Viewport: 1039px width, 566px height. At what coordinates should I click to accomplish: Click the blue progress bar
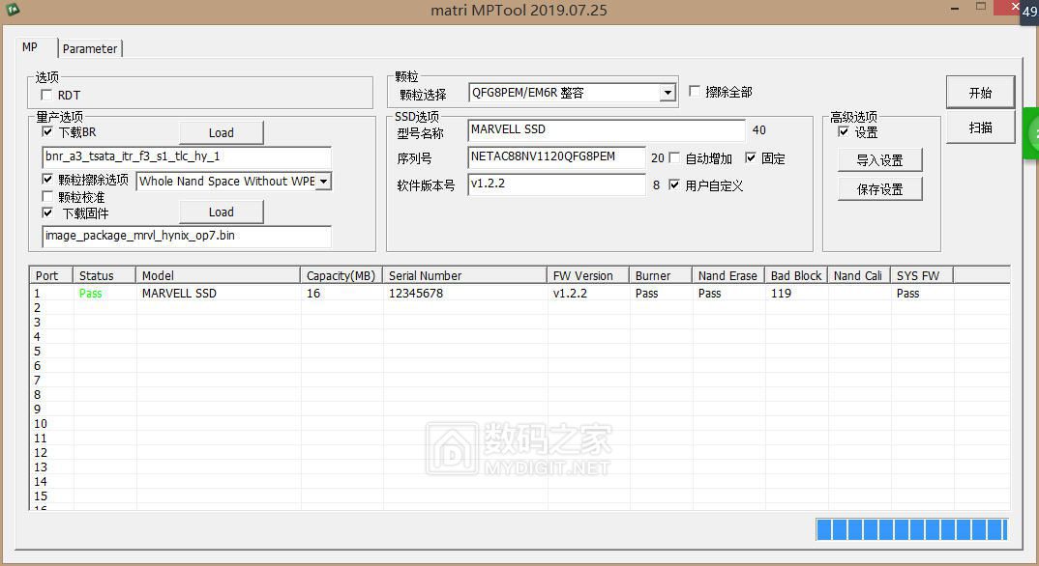910,529
